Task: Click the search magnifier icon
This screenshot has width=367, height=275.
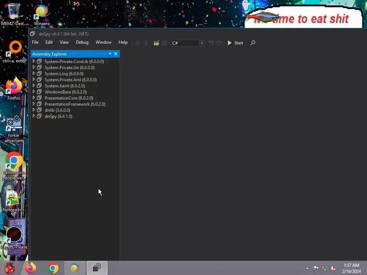Action: (x=253, y=43)
